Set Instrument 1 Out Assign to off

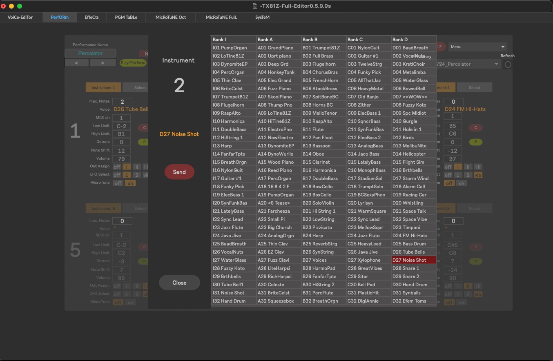[x=117, y=167]
